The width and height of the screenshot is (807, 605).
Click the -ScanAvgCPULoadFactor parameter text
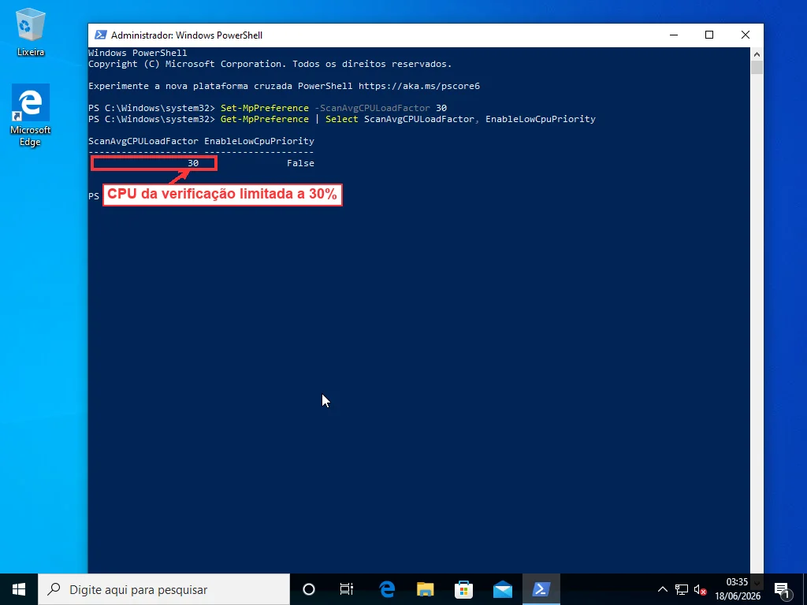point(372,108)
